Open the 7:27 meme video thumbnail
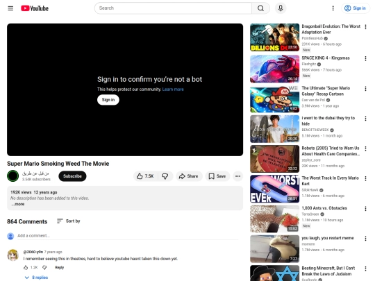The height and width of the screenshot is (281, 375). 274,249
